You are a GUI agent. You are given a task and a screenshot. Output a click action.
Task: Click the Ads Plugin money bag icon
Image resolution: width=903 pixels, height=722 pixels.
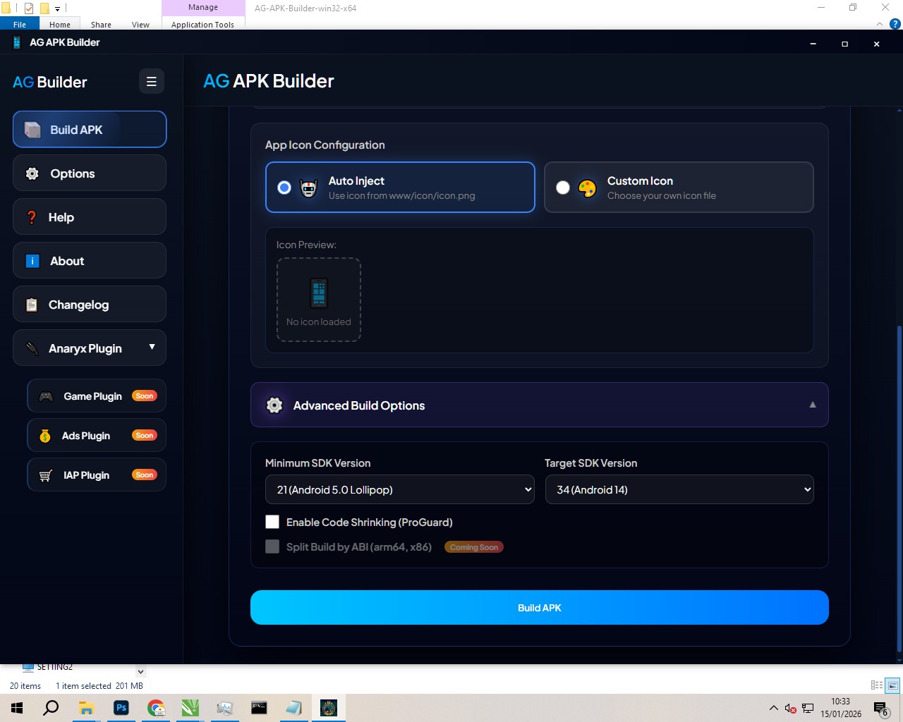45,436
